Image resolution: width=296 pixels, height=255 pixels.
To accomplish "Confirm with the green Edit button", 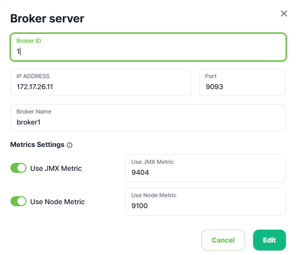I will click(270, 240).
